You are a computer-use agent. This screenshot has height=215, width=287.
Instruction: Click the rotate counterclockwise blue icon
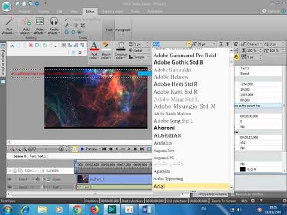tap(66, 32)
